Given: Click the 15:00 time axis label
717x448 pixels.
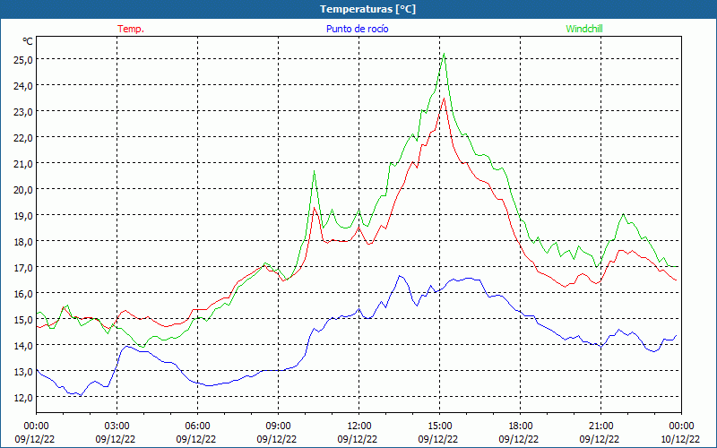Looking at the screenshot, I should 439,426.
